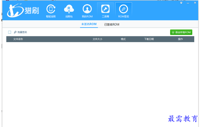Open the 工具箱 toolbox
200x127 pixels.
pos(105,11)
